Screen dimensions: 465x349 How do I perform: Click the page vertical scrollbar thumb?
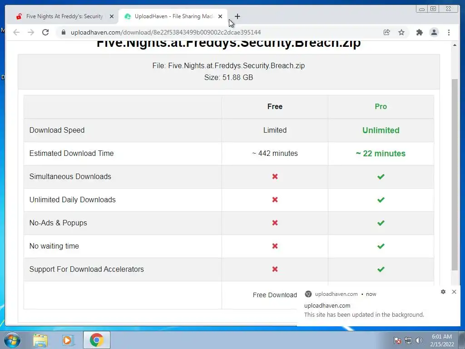click(x=455, y=174)
